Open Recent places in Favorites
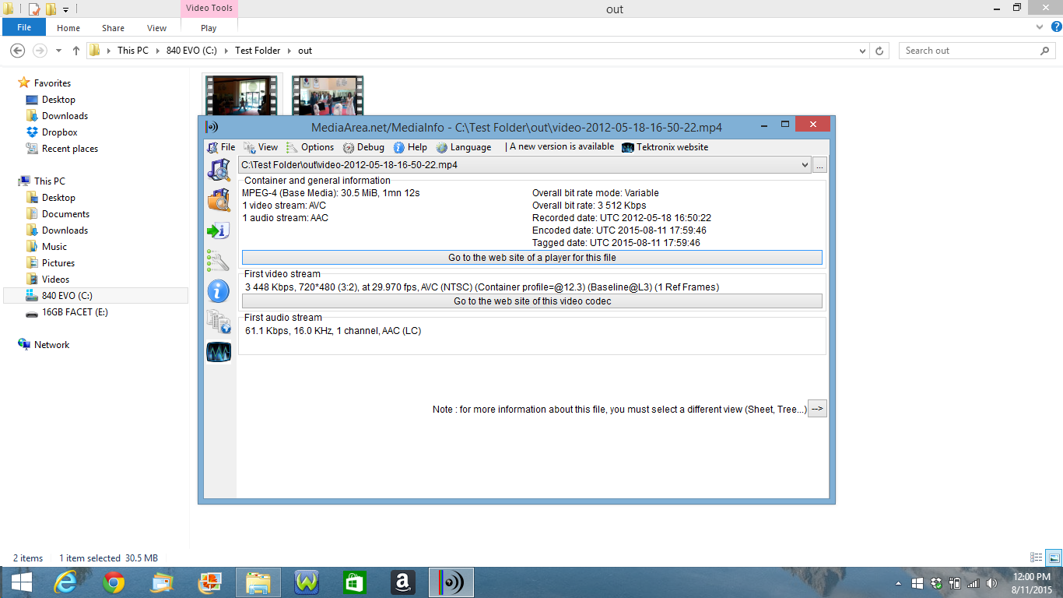This screenshot has height=598, width=1063. (x=70, y=149)
